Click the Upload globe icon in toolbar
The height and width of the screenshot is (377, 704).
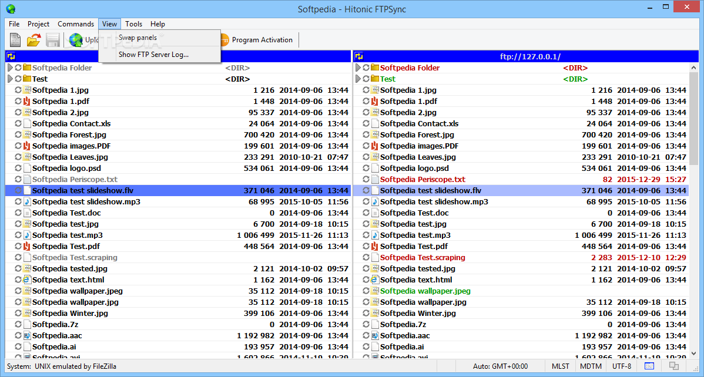(x=76, y=40)
